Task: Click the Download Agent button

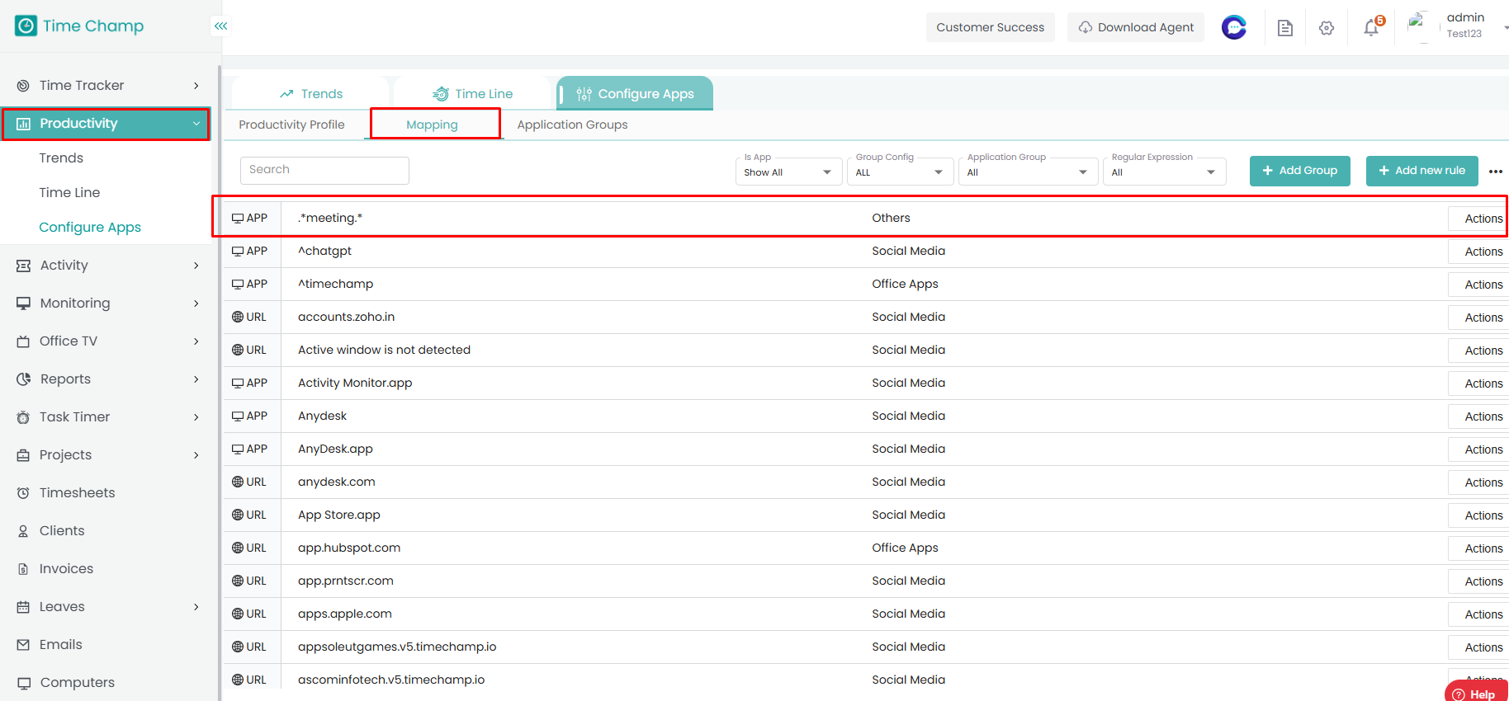Action: (1136, 27)
